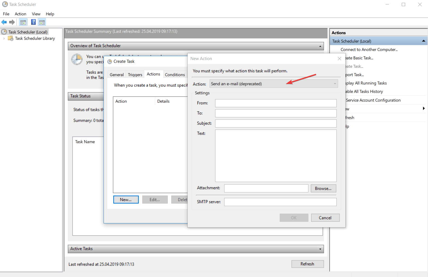Click the forward navigation arrow

pyautogui.click(x=12, y=22)
